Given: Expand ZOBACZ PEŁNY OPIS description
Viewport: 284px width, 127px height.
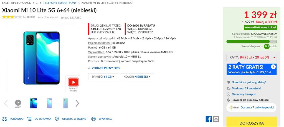Looking at the screenshot, I should coord(104,68).
